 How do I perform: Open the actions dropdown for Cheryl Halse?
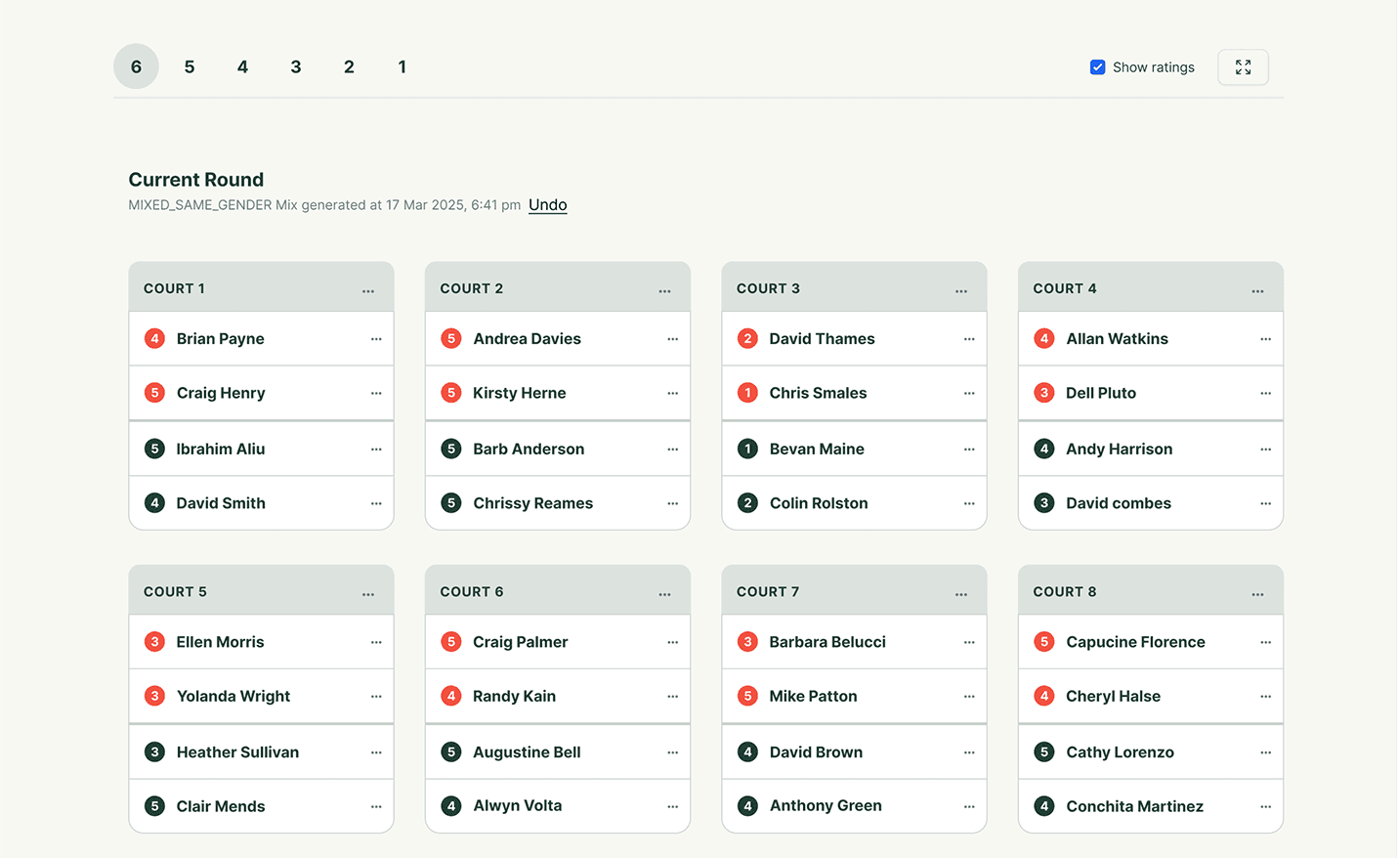click(1264, 696)
